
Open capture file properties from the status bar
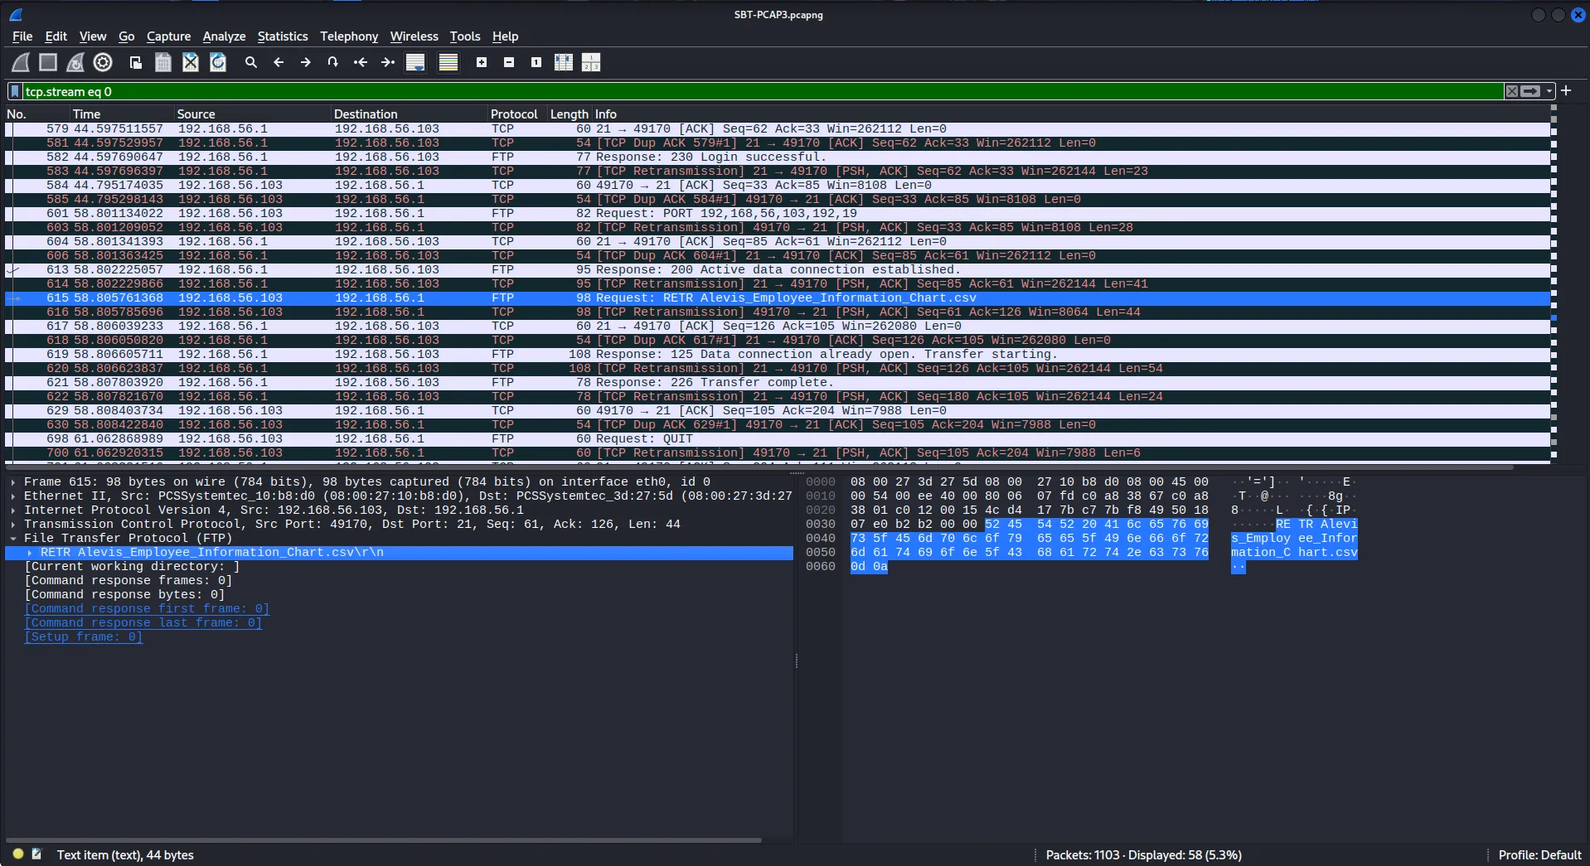[36, 854]
